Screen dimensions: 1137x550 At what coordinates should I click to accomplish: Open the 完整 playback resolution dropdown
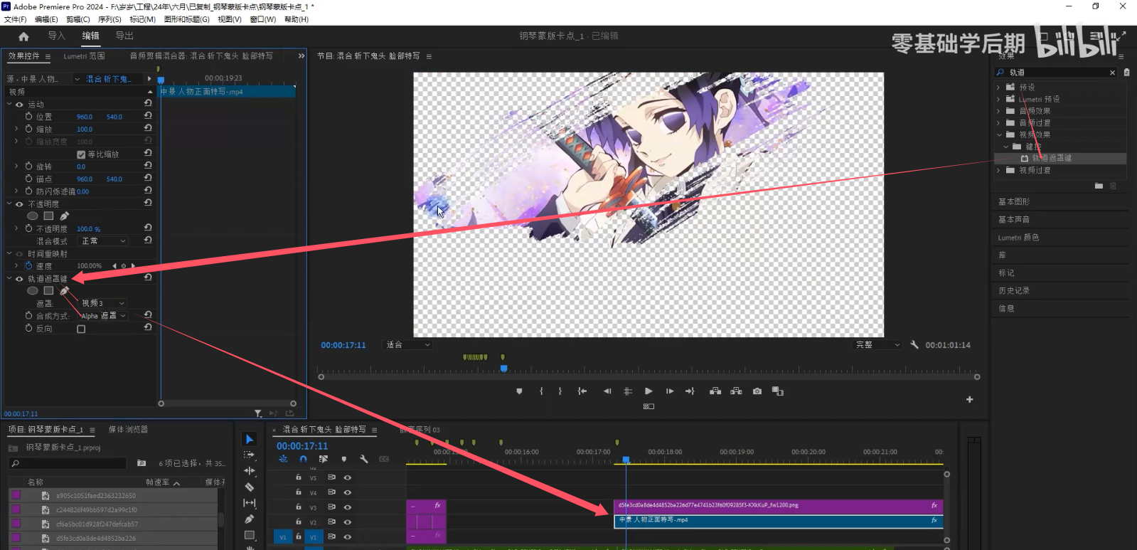tap(877, 344)
